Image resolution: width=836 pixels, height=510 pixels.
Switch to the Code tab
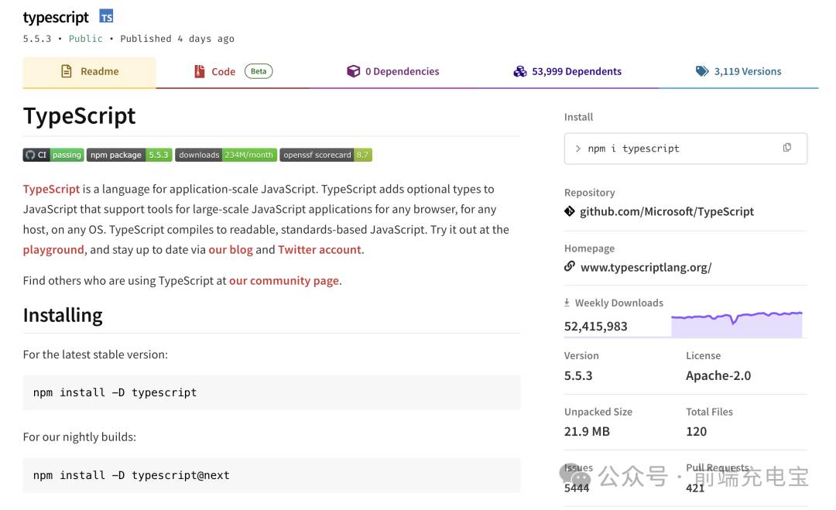[233, 71]
